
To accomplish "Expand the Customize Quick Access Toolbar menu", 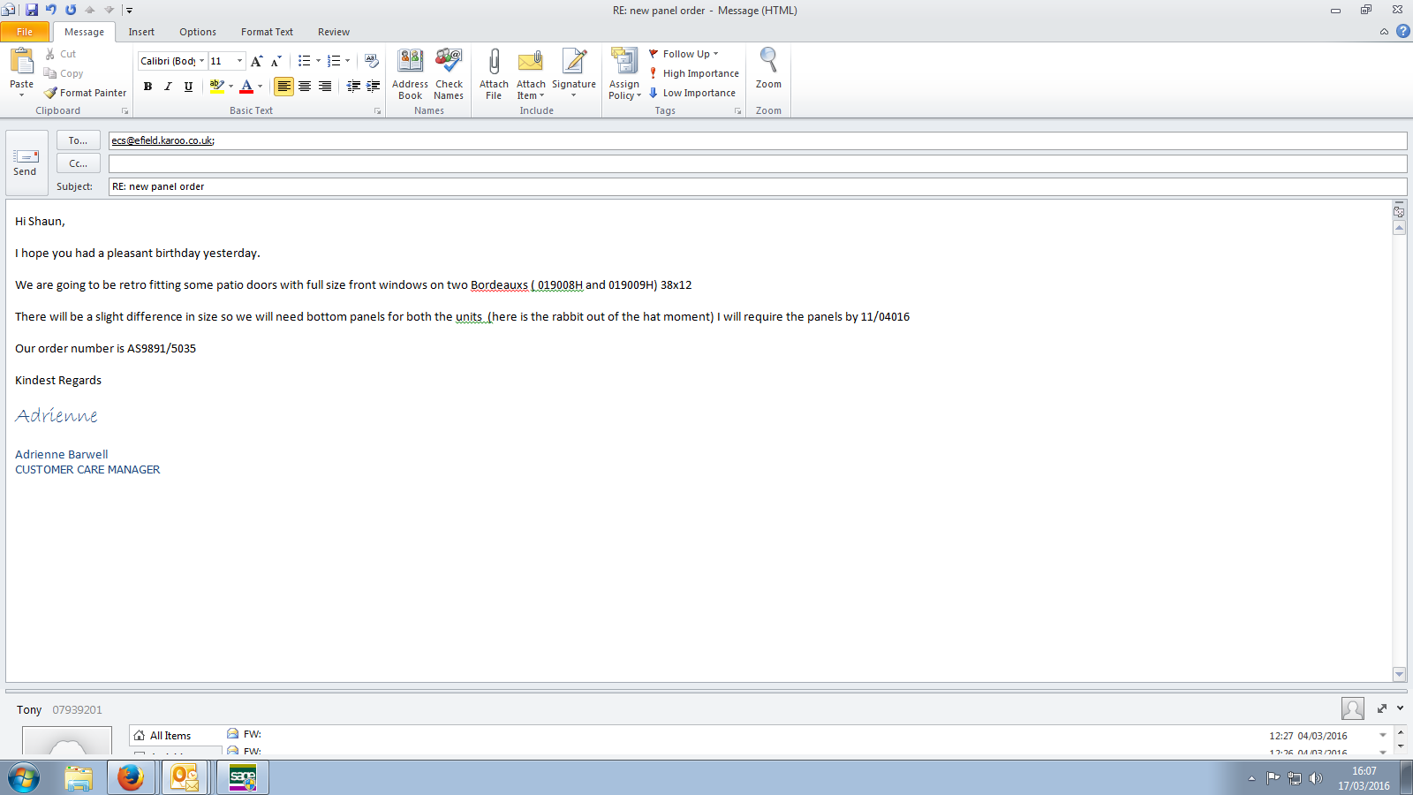I will [x=129, y=11].
